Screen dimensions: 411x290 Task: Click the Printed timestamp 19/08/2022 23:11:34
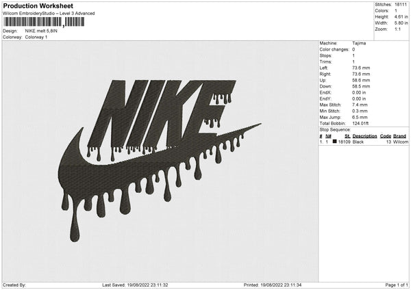tap(281, 285)
